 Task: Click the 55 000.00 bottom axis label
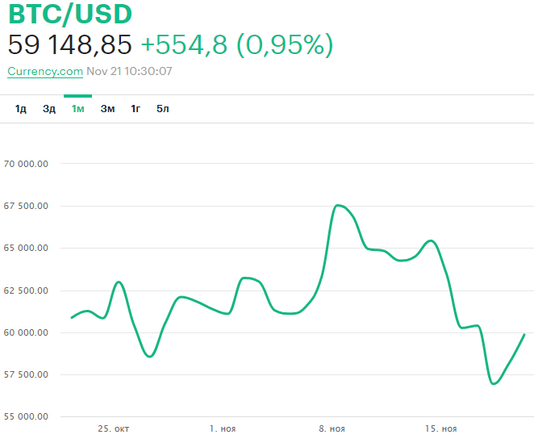click(x=27, y=417)
